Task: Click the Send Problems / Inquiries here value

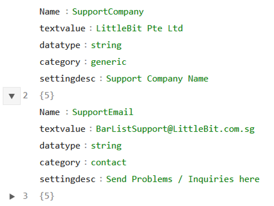Action: tap(183, 179)
